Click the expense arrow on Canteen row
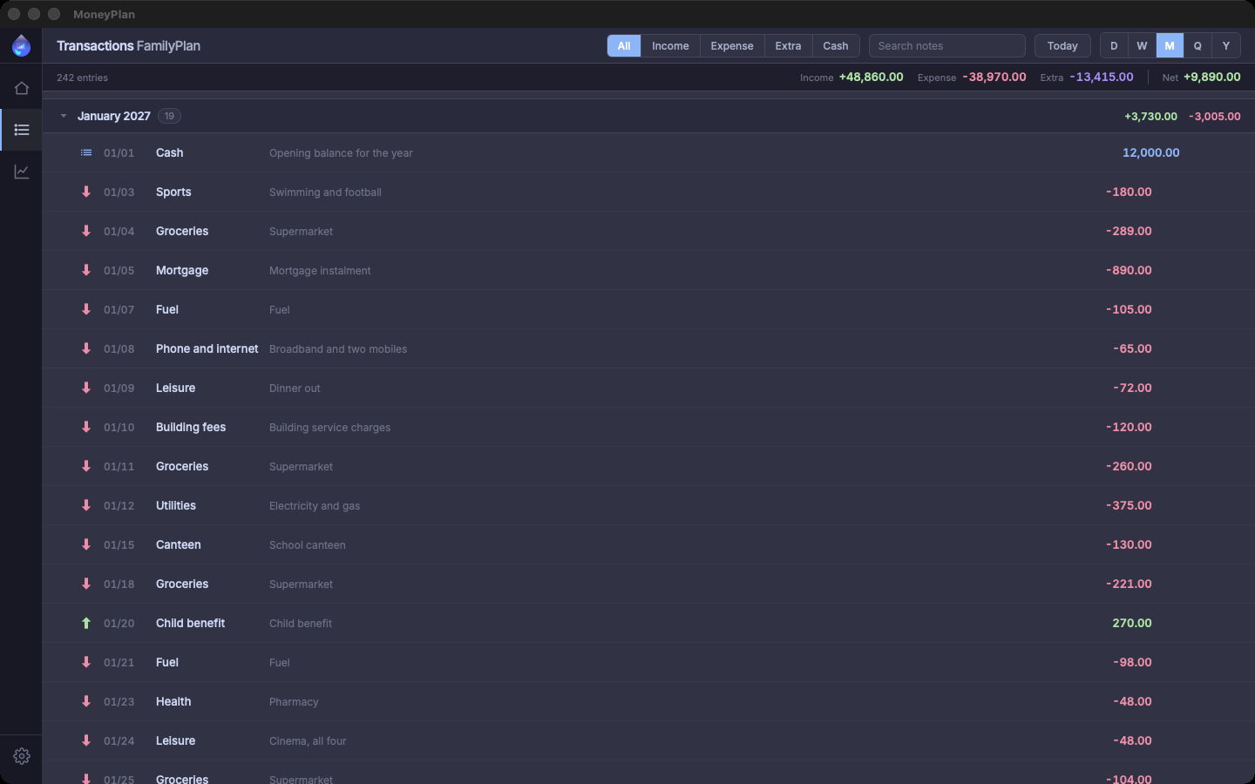 tap(86, 544)
